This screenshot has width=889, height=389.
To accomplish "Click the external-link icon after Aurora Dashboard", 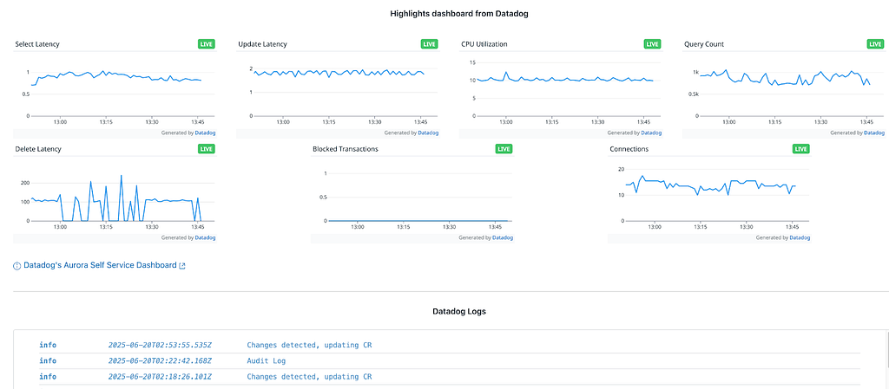I will [x=182, y=266].
